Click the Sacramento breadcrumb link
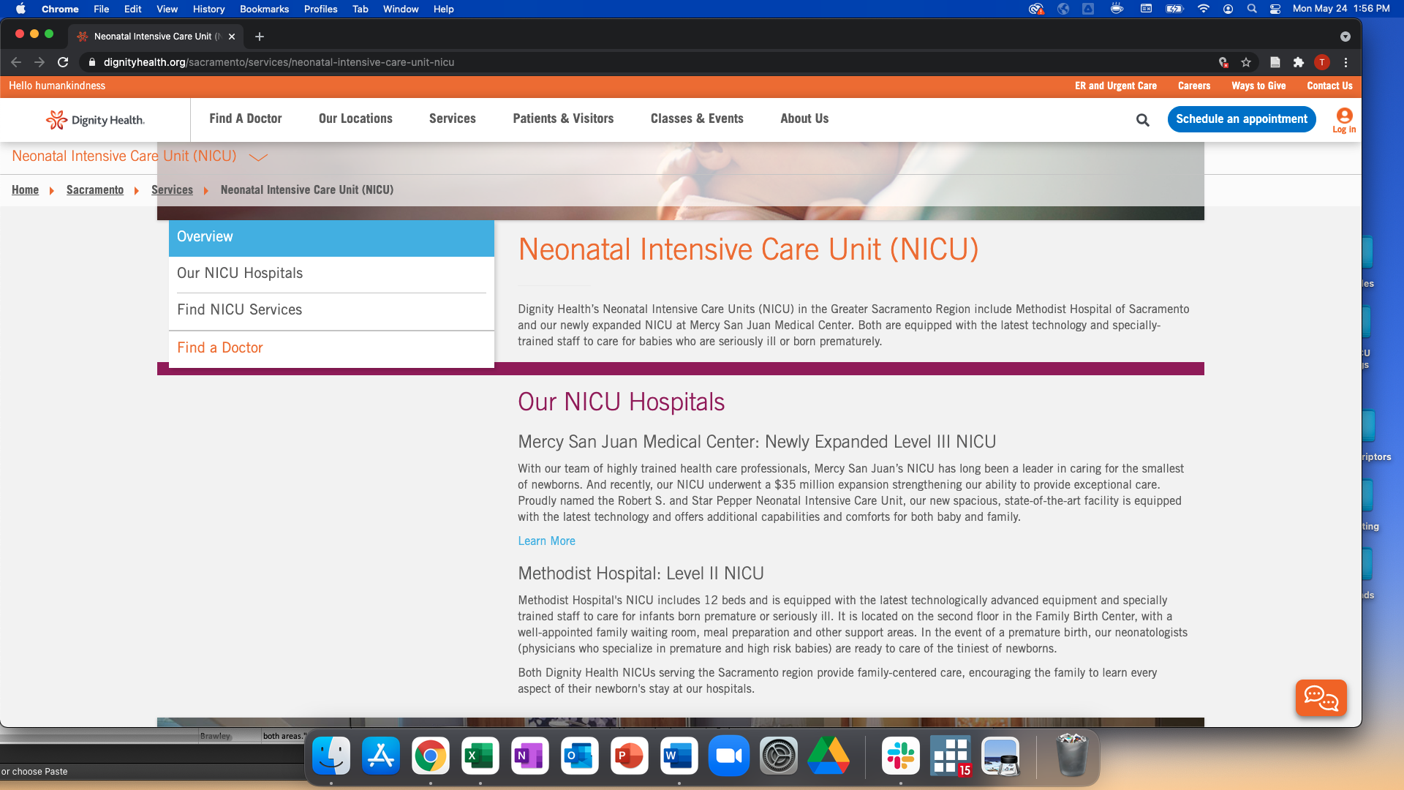The height and width of the screenshot is (790, 1404). [95, 189]
